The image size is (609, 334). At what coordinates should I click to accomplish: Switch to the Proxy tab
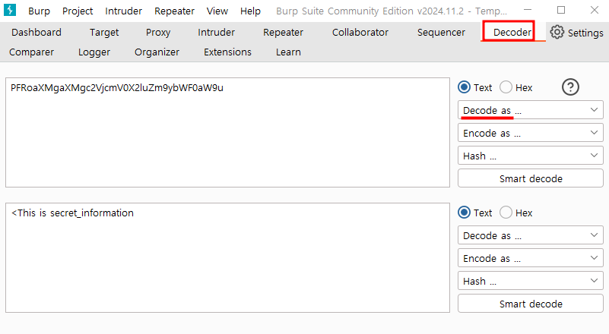pos(158,32)
